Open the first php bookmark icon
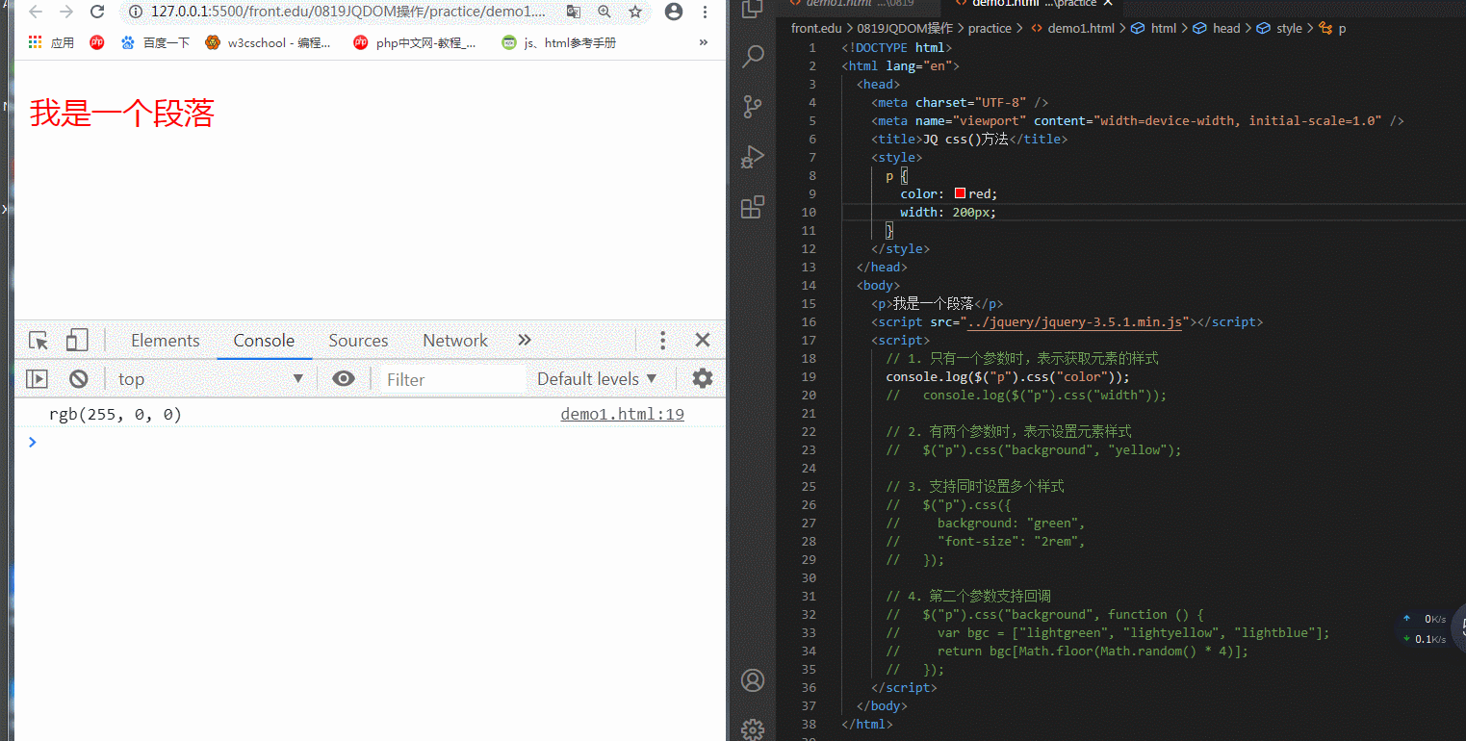The width and height of the screenshot is (1466, 741). click(97, 42)
